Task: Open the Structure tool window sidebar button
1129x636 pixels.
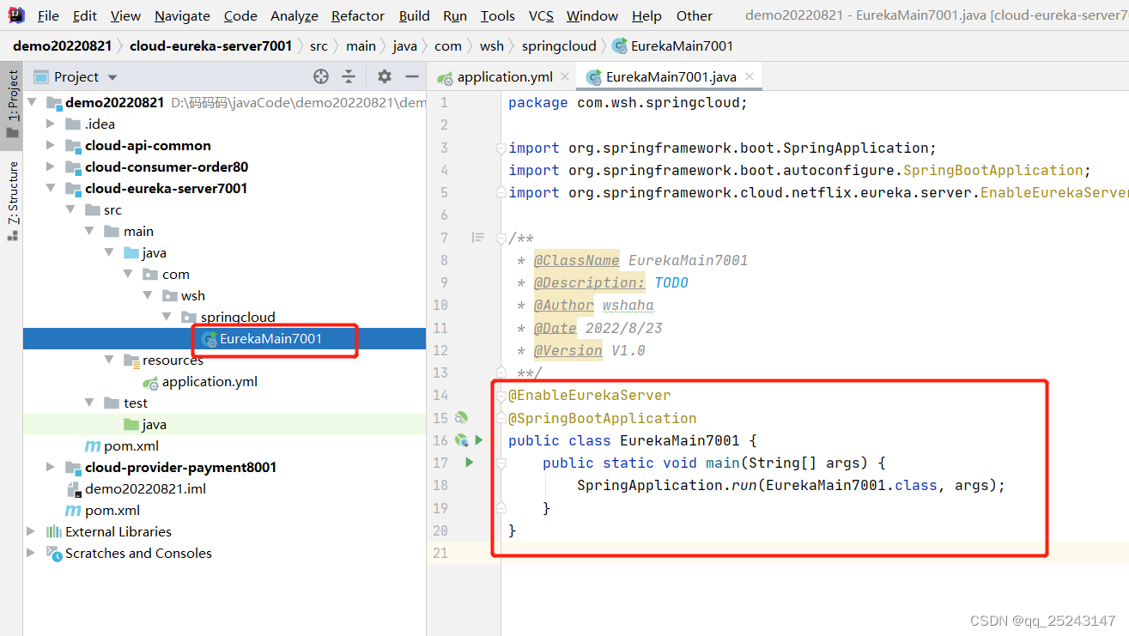Action: [x=12, y=200]
